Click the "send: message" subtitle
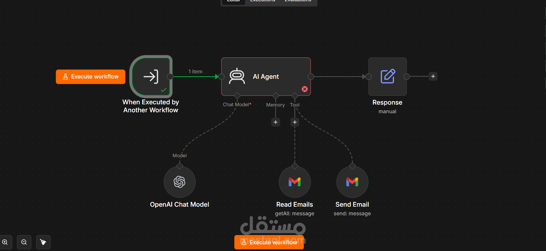Image resolution: width=546 pixels, height=251 pixels. tap(352, 214)
